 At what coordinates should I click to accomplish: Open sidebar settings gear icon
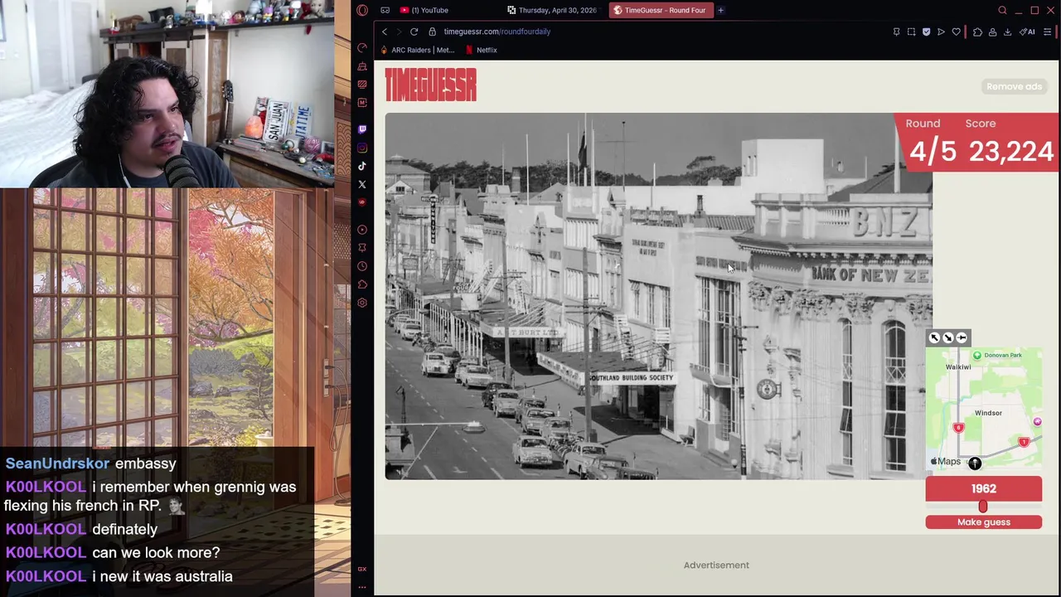click(x=362, y=303)
